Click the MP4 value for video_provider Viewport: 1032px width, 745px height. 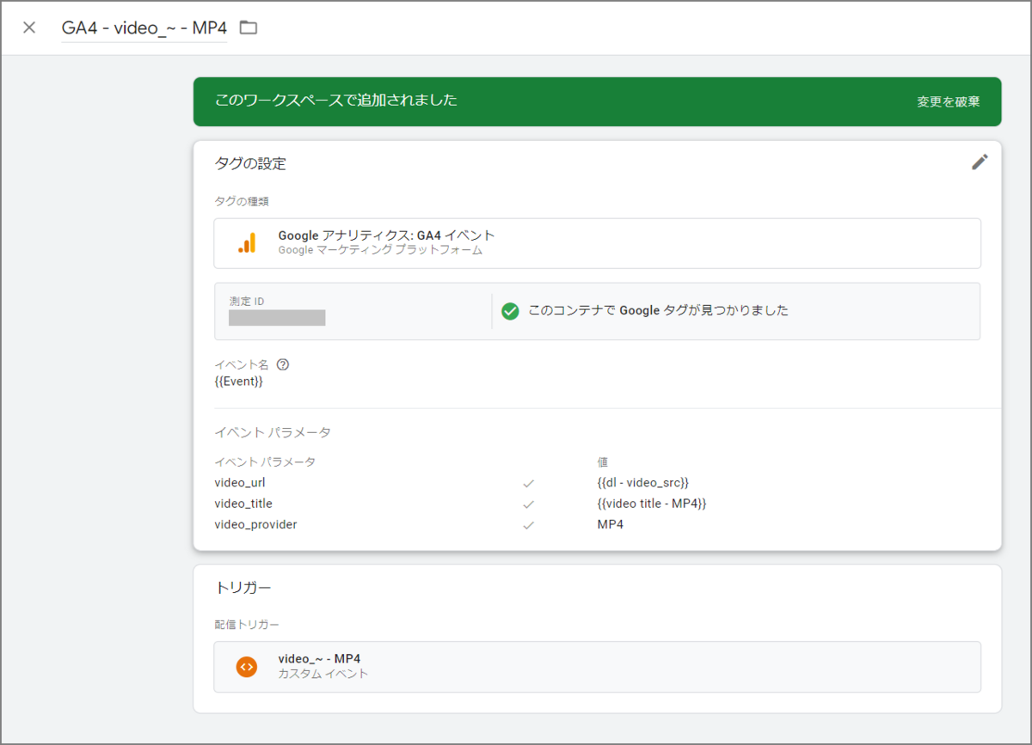pyautogui.click(x=611, y=524)
